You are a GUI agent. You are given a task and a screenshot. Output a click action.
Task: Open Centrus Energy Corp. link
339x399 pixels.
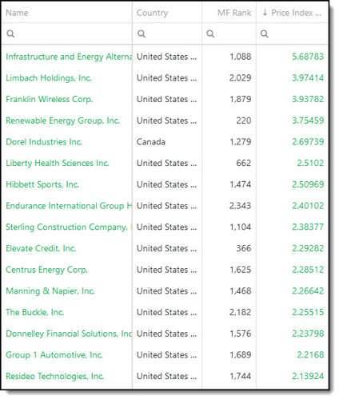[47, 270]
